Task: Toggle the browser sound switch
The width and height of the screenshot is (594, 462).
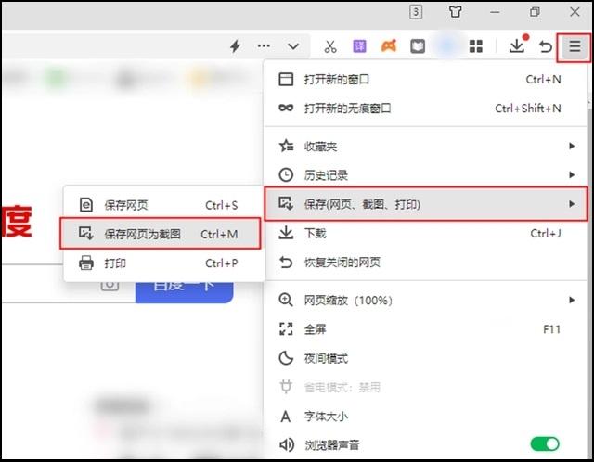Action: (545, 443)
